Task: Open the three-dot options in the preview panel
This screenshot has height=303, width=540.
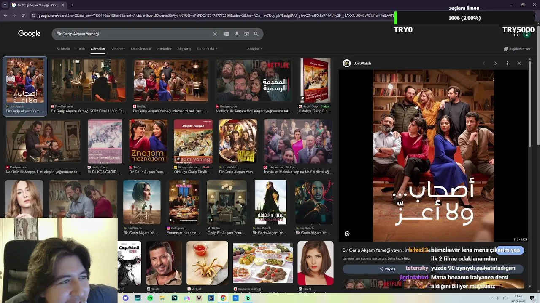Action: pyautogui.click(x=507, y=63)
